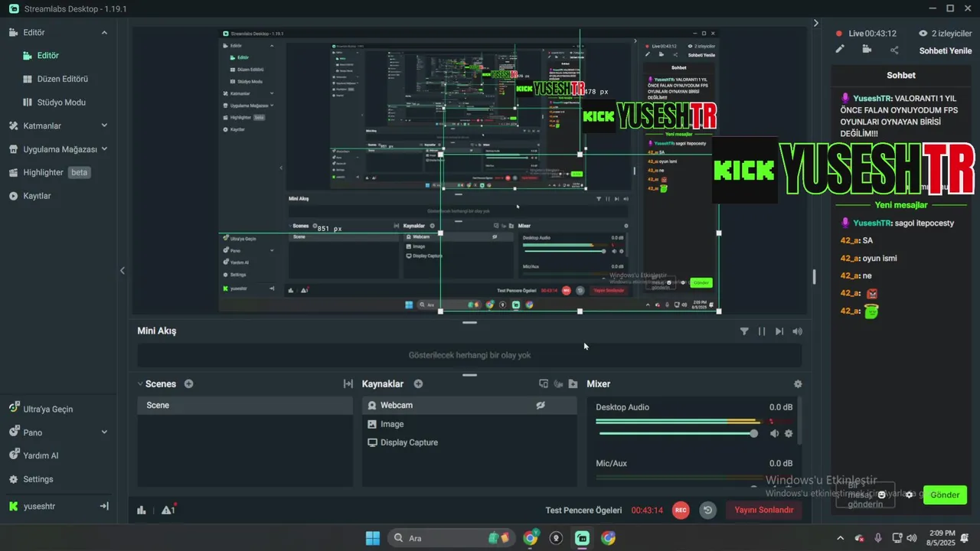The height and width of the screenshot is (551, 980).
Task: Log out icon next to yusesht r
Action: pos(104,507)
